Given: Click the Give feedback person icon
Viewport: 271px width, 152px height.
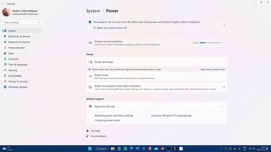Looking at the screenshot, I should (88, 136).
